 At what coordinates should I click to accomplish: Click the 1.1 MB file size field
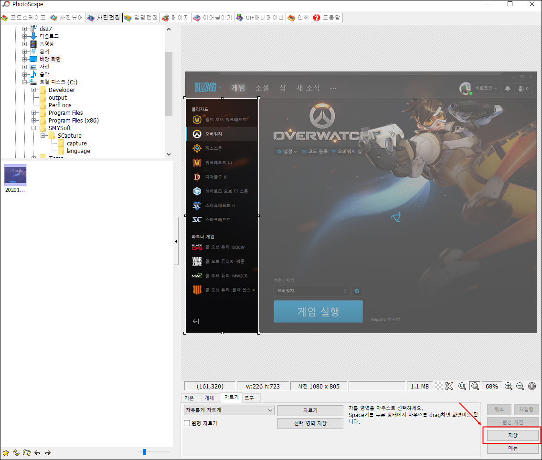pos(420,386)
